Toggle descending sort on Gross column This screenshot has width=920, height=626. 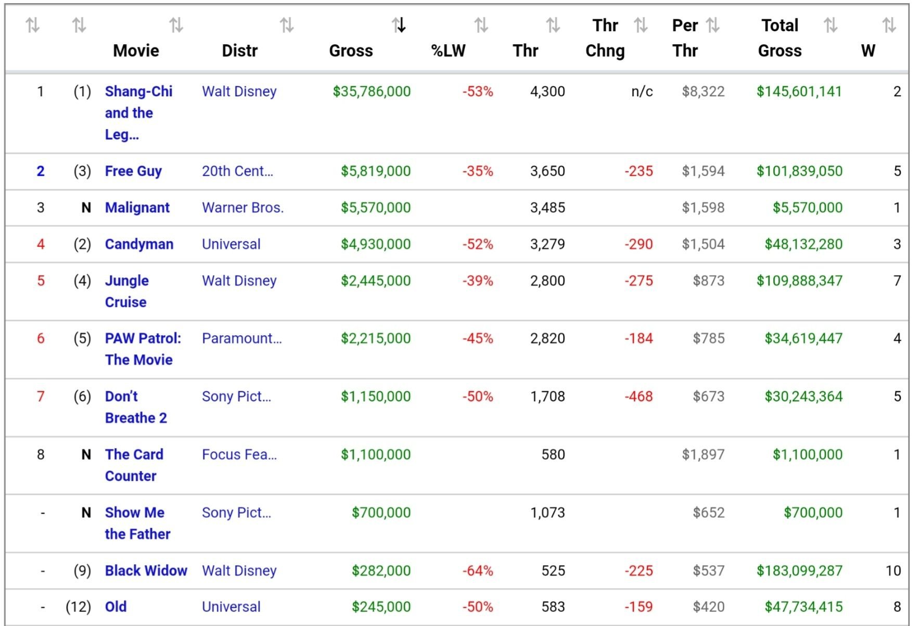point(399,24)
